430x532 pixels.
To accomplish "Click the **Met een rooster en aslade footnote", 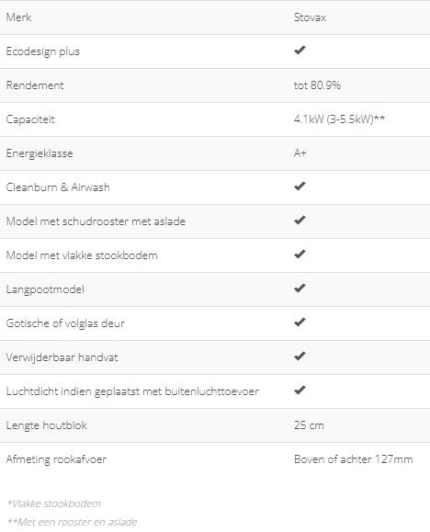I will [72, 522].
